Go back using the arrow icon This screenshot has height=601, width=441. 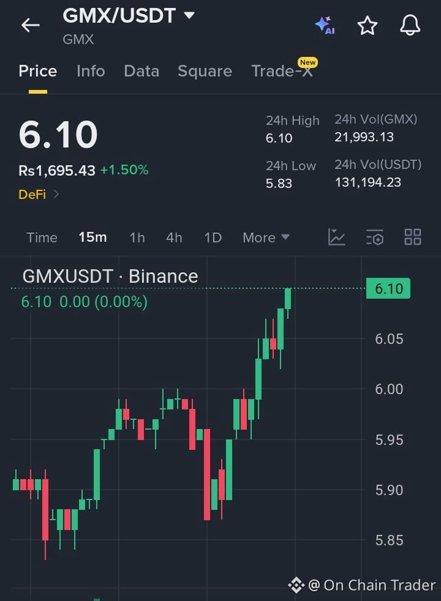(31, 25)
